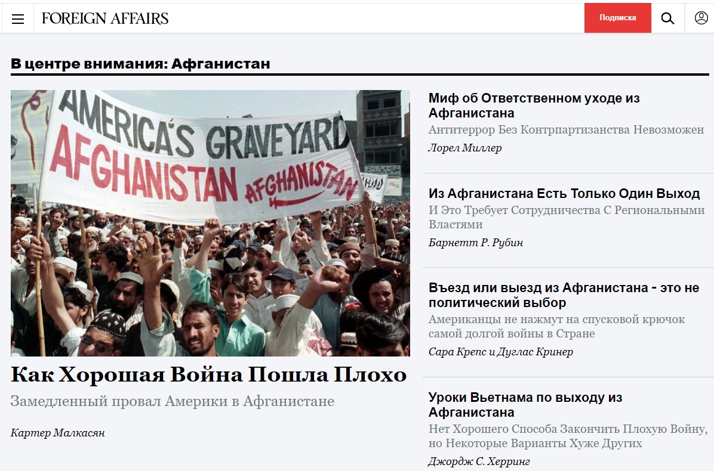Click the search magnifier icon
The width and height of the screenshot is (714, 471).
coord(667,18)
